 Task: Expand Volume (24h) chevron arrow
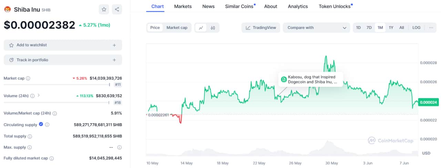39,95
